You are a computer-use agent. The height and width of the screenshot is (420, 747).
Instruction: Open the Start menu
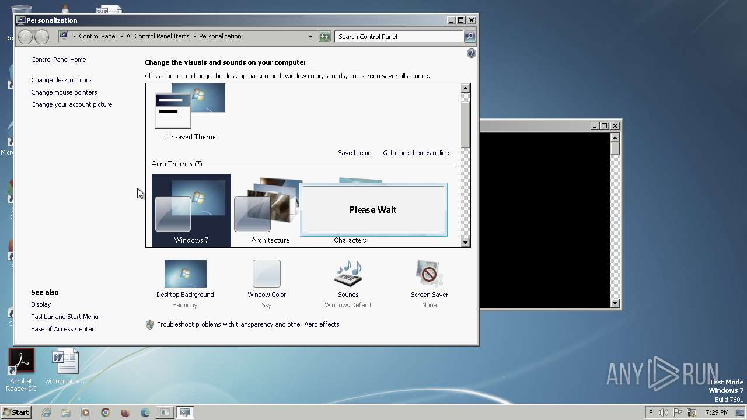(x=16, y=412)
